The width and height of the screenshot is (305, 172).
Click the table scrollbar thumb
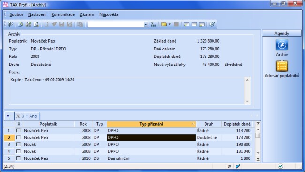click(x=258, y=135)
